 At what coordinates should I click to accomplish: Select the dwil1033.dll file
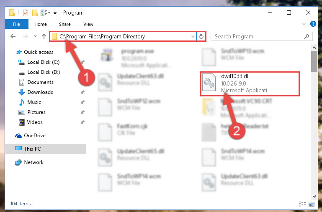click(250, 84)
